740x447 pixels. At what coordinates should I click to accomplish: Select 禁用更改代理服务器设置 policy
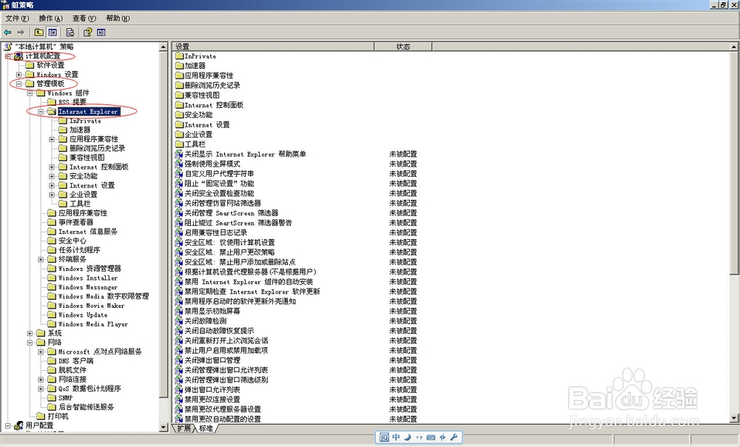[223, 409]
